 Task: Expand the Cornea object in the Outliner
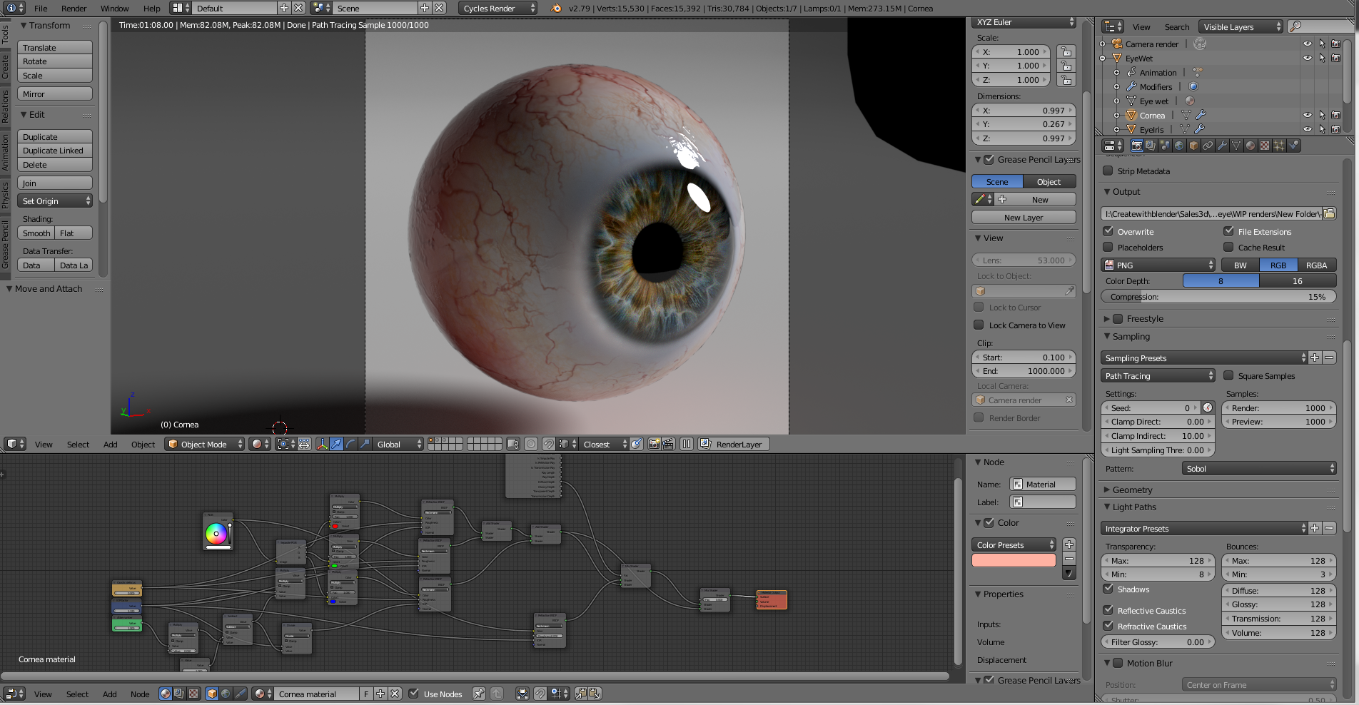[x=1116, y=115]
